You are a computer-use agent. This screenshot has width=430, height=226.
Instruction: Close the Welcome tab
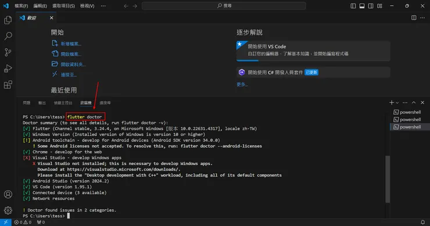click(51, 18)
